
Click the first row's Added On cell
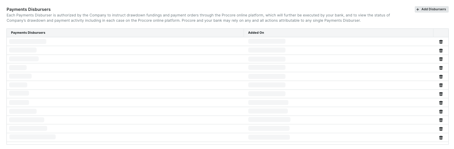tap(267, 41)
